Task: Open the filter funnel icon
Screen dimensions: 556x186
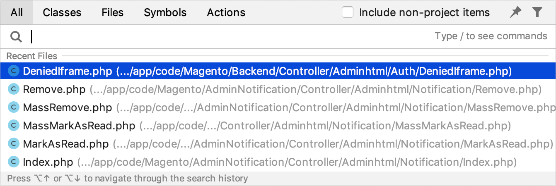Action: [x=537, y=12]
